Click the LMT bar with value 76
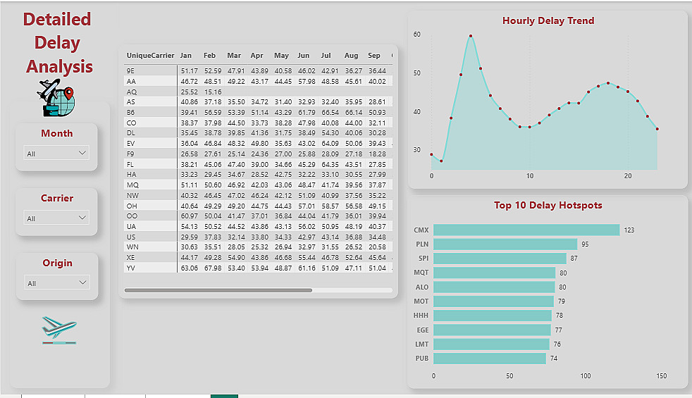 coord(491,344)
